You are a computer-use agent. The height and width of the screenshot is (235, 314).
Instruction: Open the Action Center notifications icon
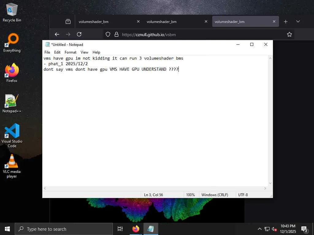tap(304, 229)
